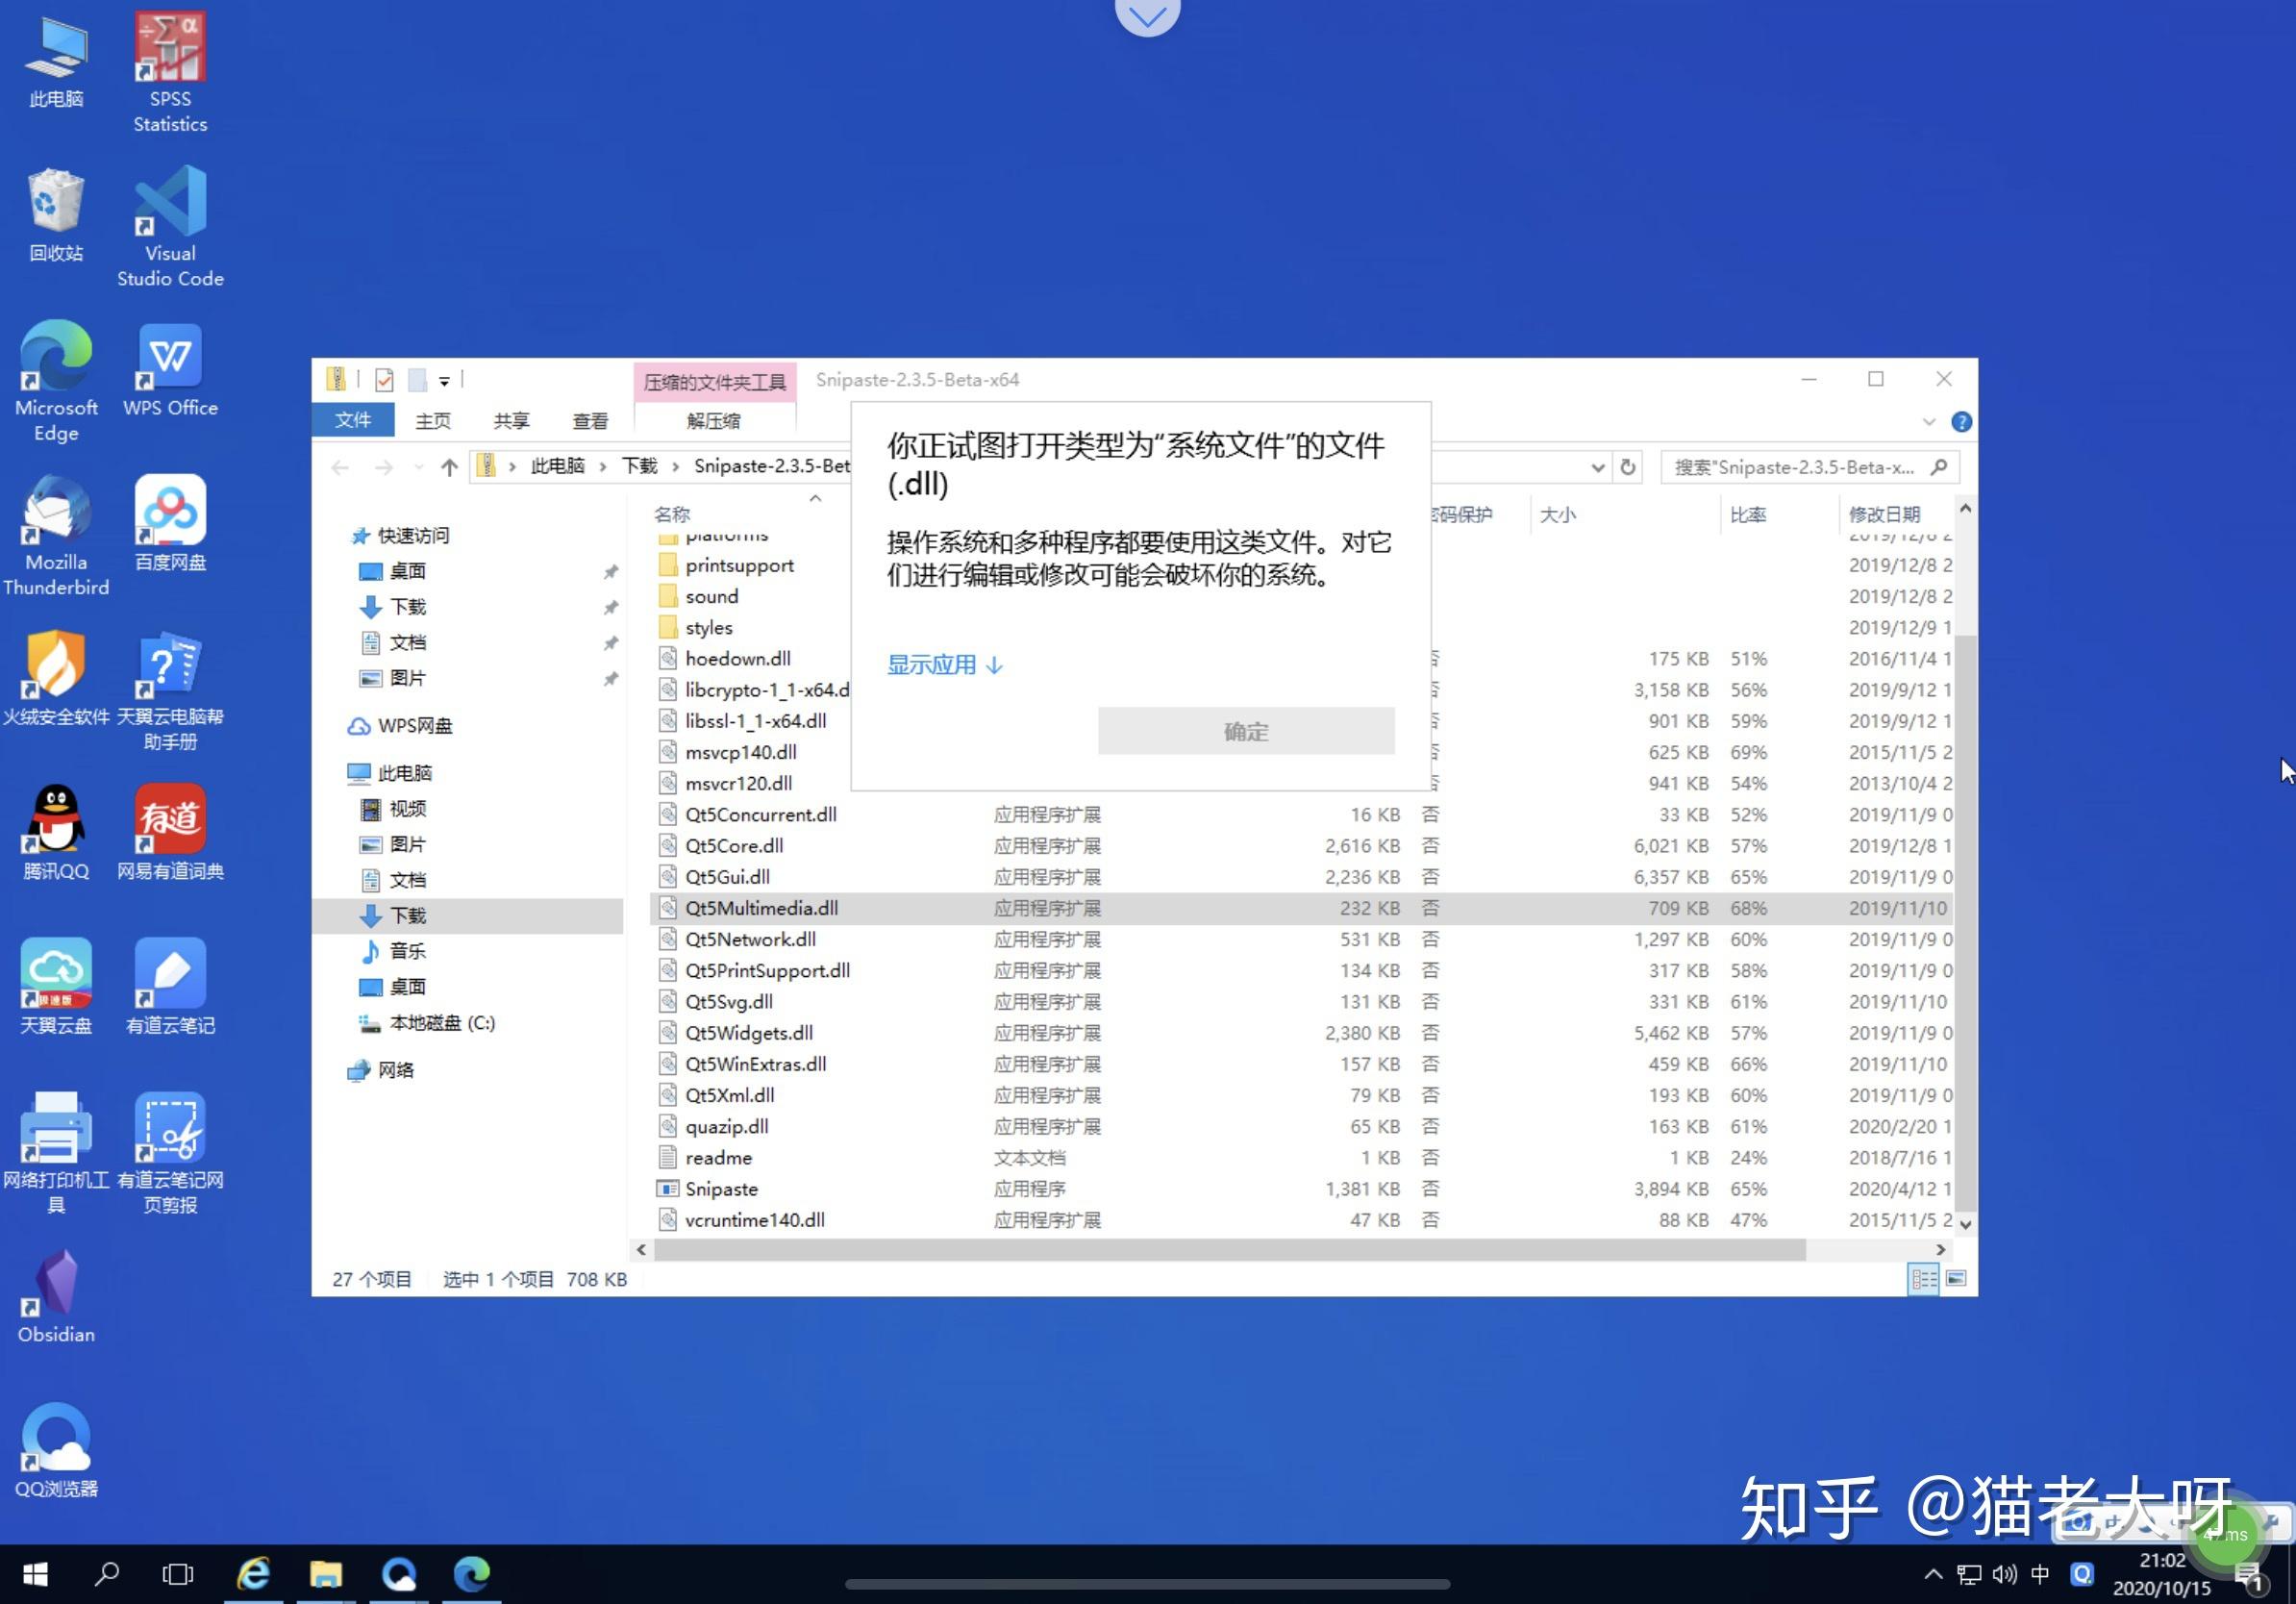Screen dimensions: 2296x1604
Task: Switch to details view button
Action: [x=1924, y=1279]
